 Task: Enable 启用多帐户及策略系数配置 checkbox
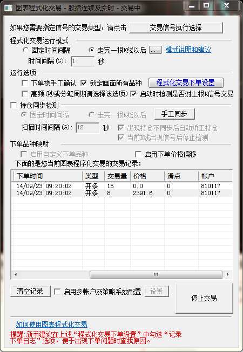57,292
